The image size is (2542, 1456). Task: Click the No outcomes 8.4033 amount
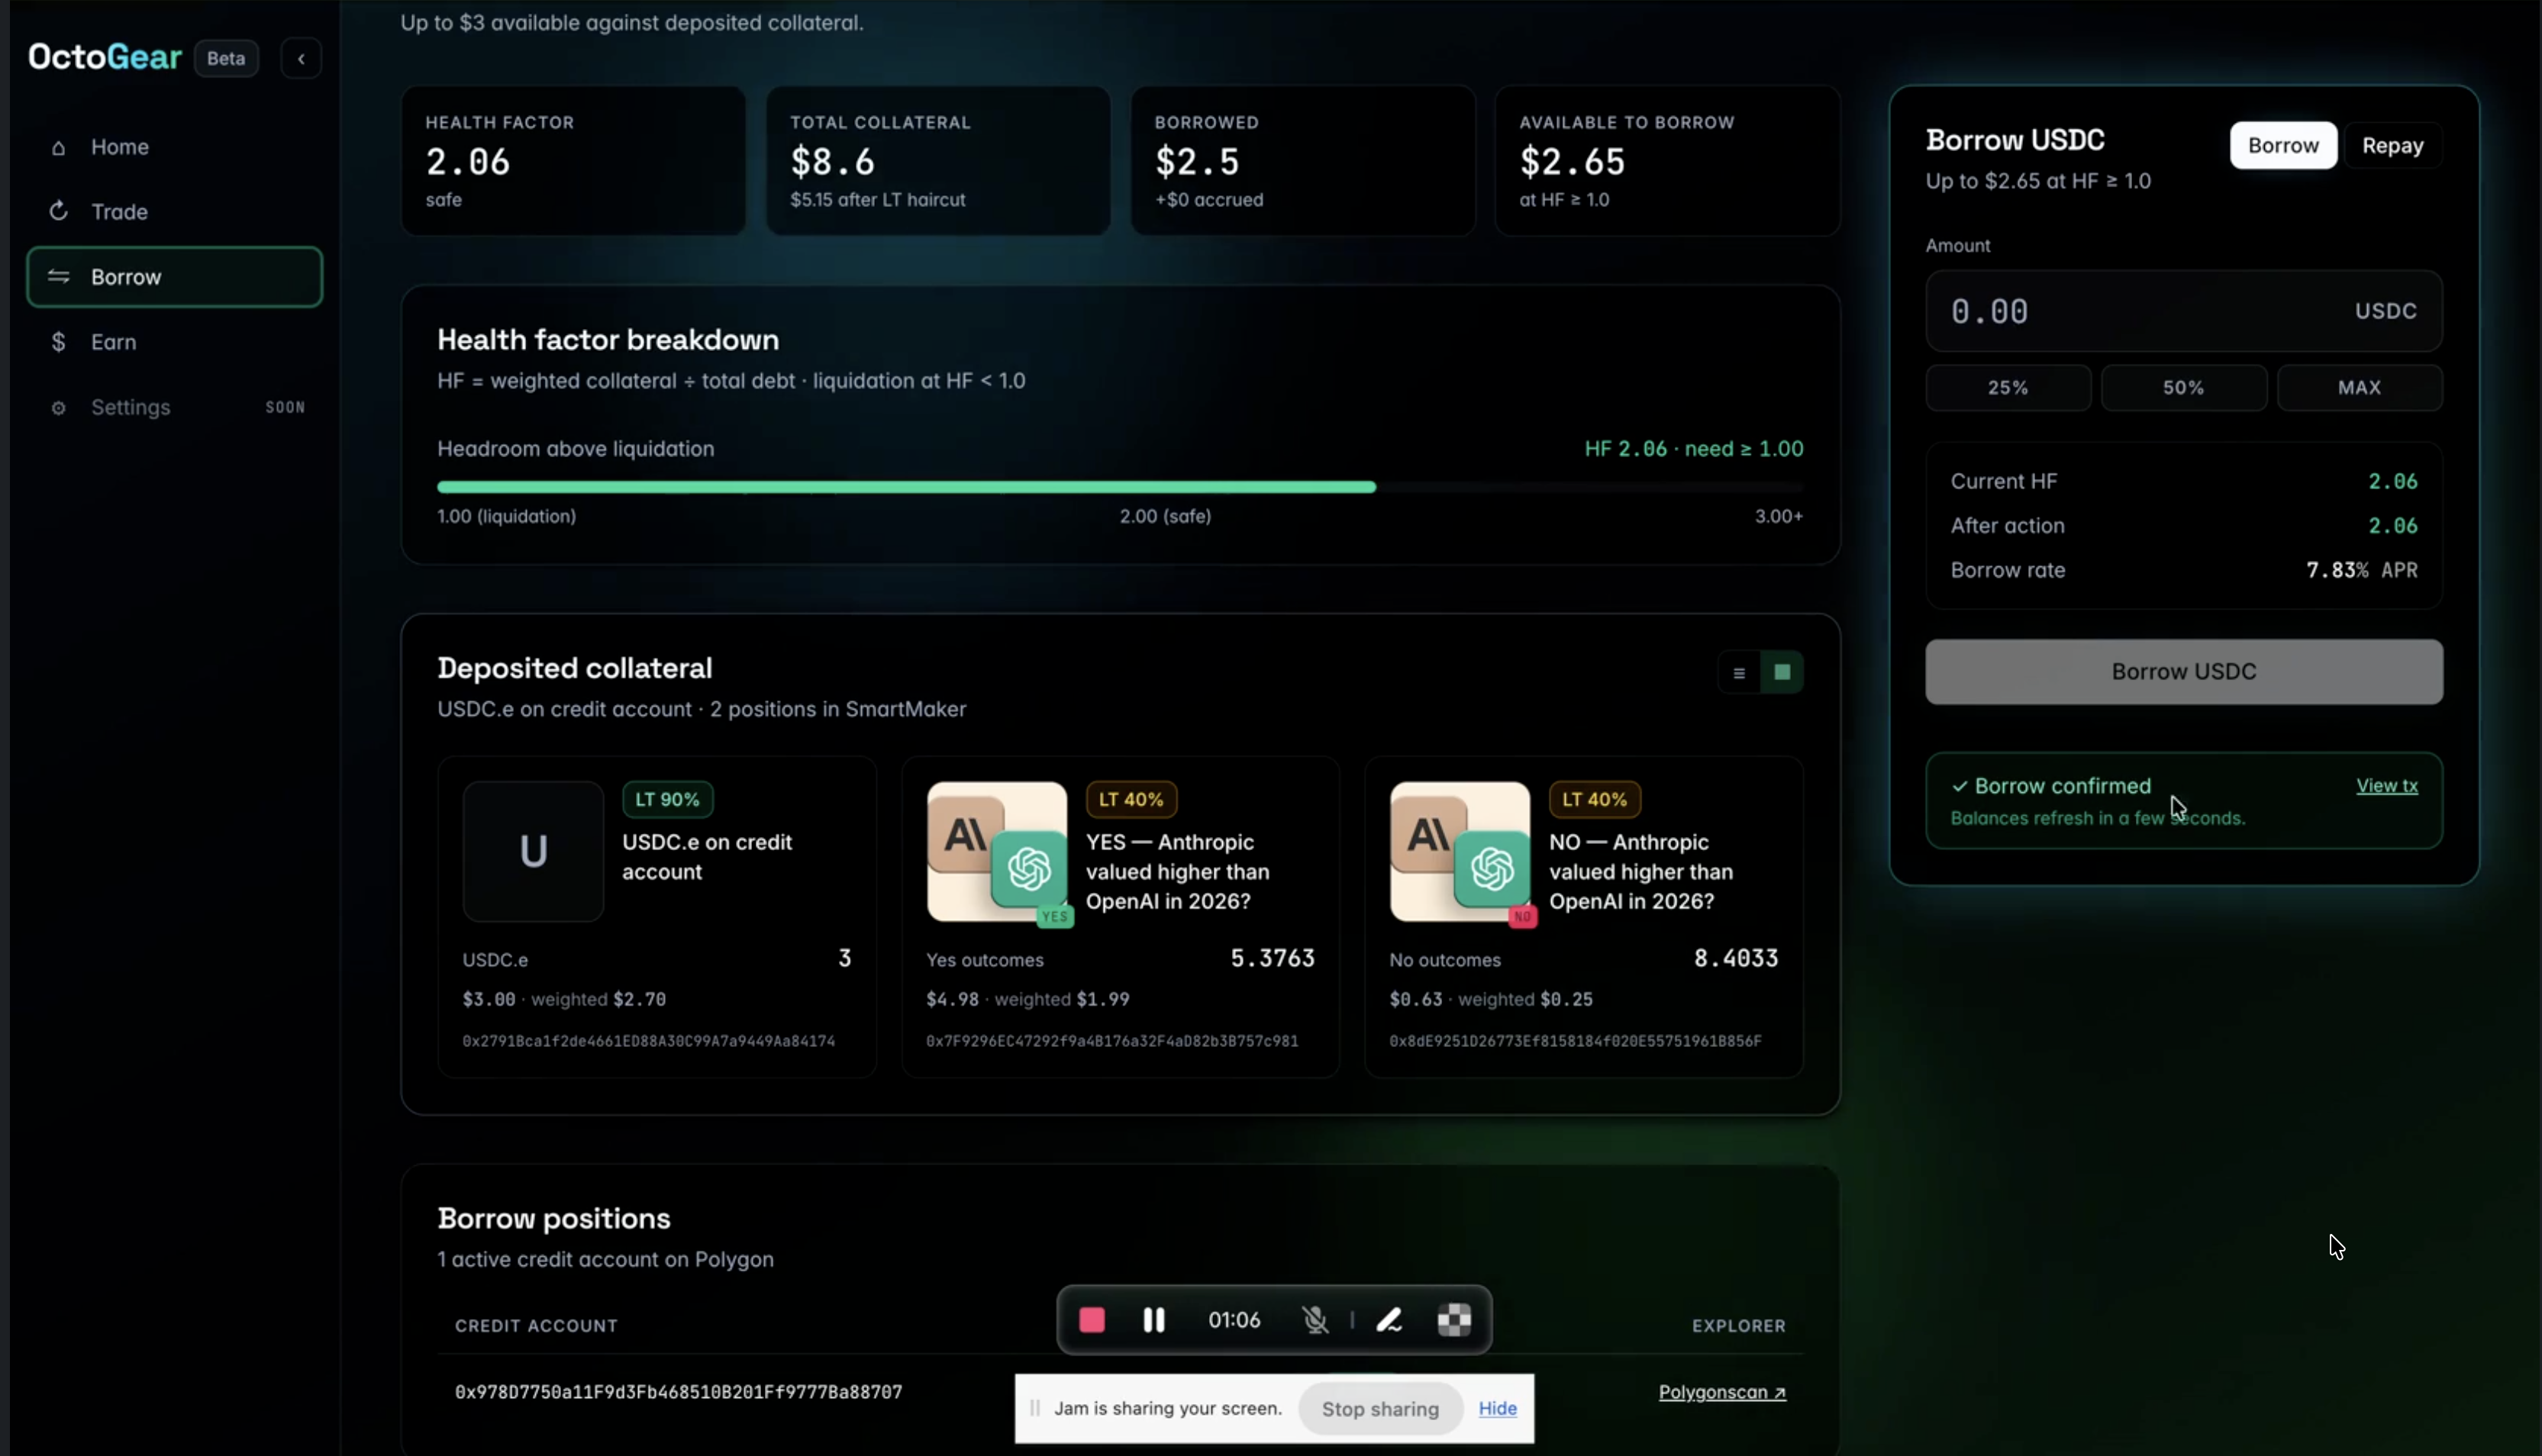(x=1735, y=958)
